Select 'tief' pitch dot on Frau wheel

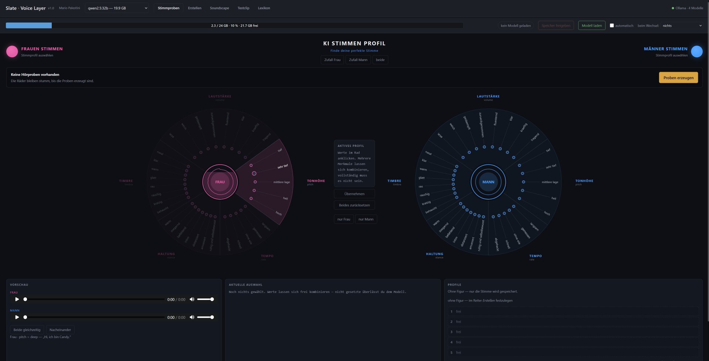pyautogui.click(x=251, y=165)
